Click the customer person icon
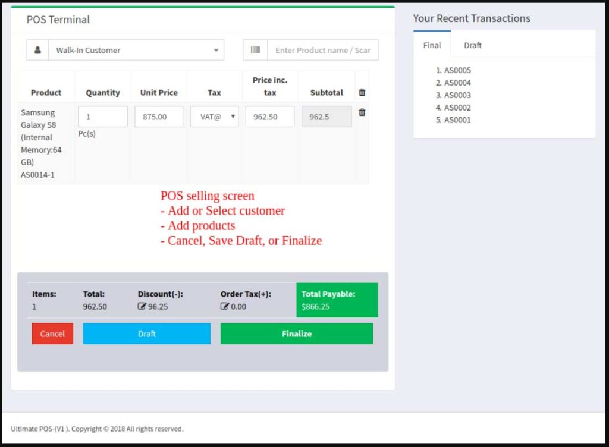 tap(37, 51)
